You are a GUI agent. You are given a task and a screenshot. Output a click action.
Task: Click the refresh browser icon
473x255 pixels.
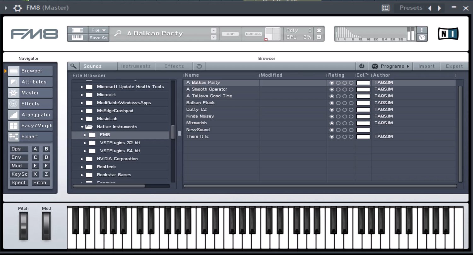(x=199, y=66)
